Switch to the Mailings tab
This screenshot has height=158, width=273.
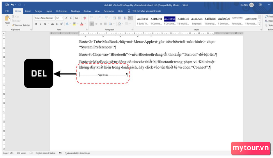(x=75, y=11)
